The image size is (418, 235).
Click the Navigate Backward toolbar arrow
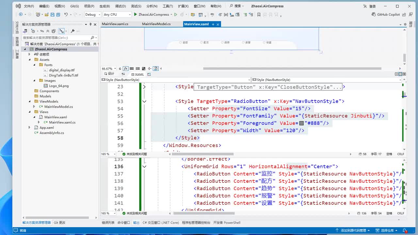click(x=21, y=14)
